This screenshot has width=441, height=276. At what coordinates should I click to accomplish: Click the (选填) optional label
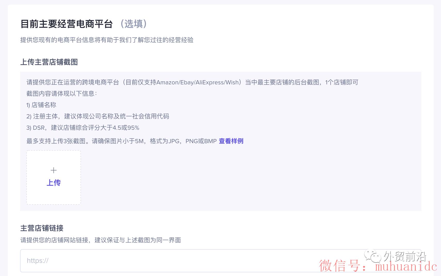tap(133, 24)
